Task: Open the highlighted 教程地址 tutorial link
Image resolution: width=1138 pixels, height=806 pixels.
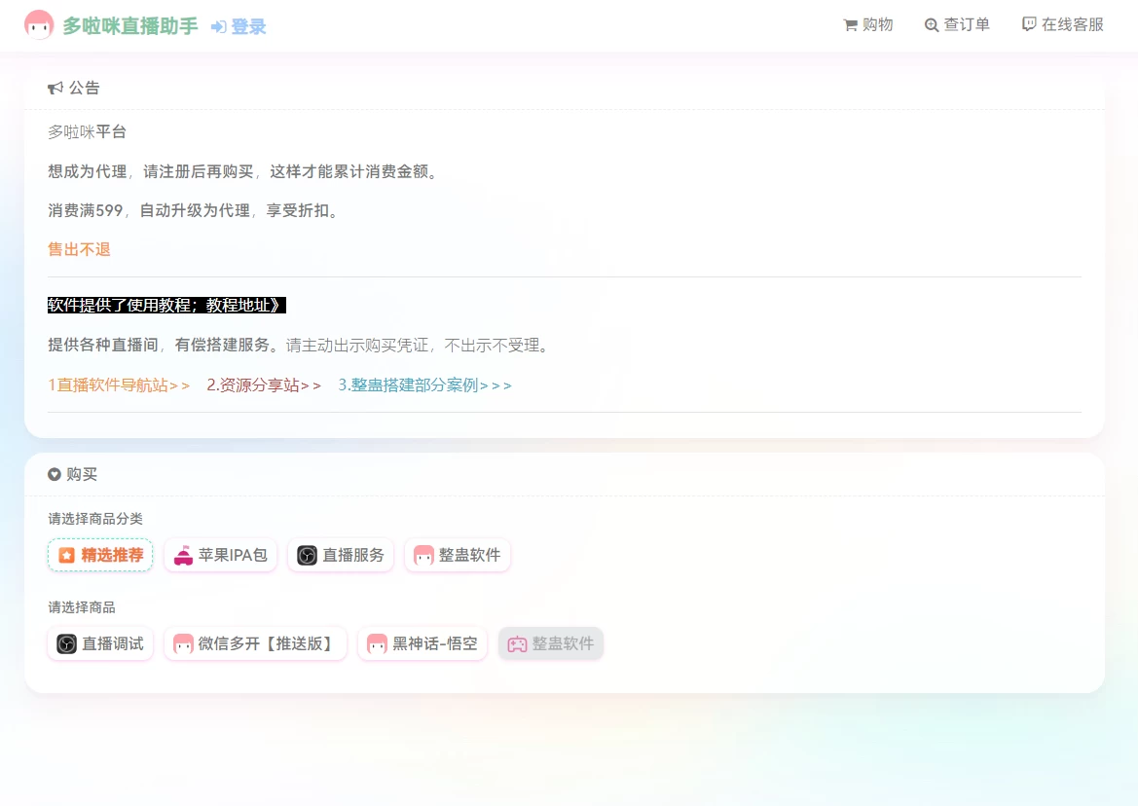Action: tap(166, 306)
